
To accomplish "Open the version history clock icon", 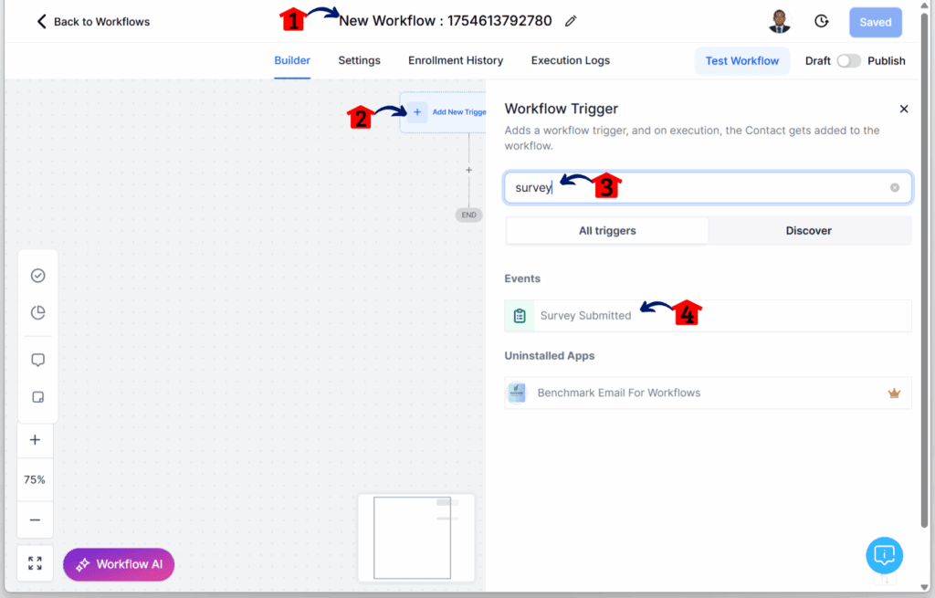I will 821,22.
